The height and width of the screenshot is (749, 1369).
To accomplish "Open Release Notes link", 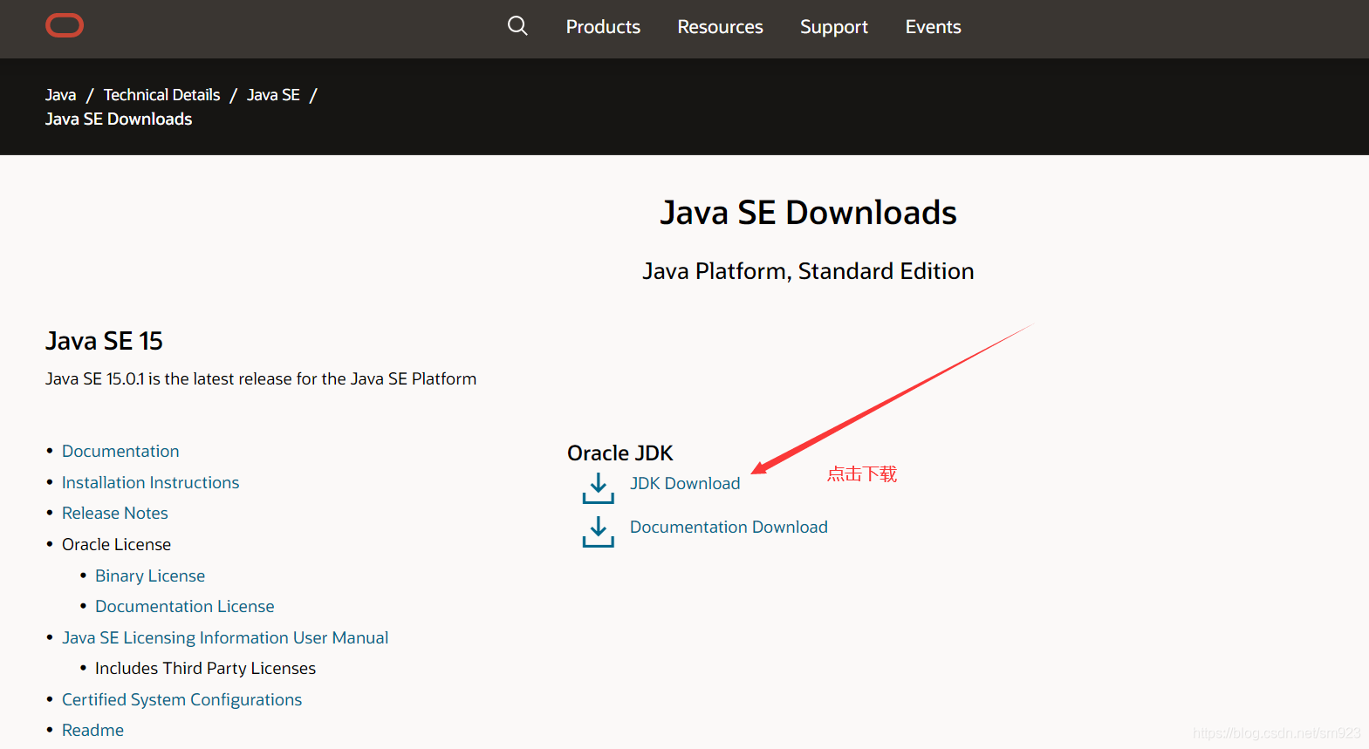I will click(115, 513).
